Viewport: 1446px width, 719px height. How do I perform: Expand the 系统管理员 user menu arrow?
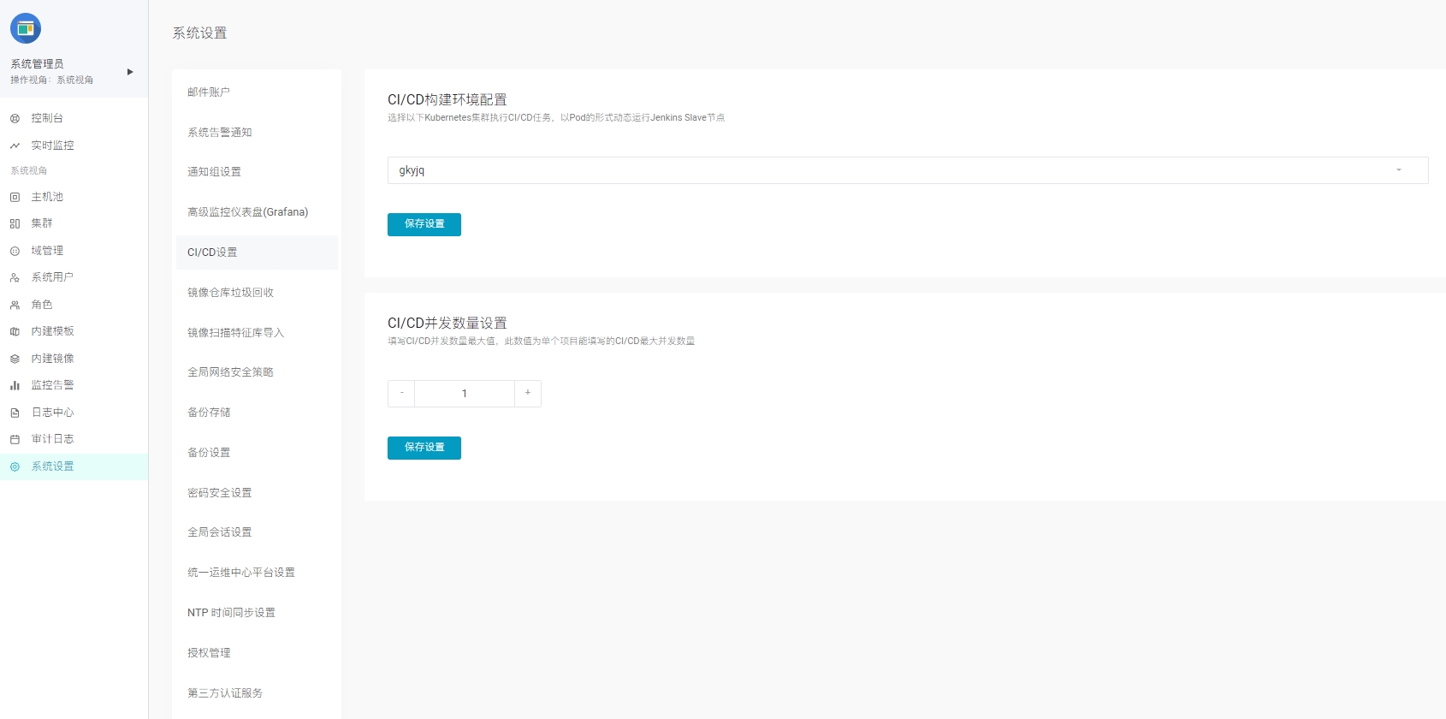click(x=130, y=72)
